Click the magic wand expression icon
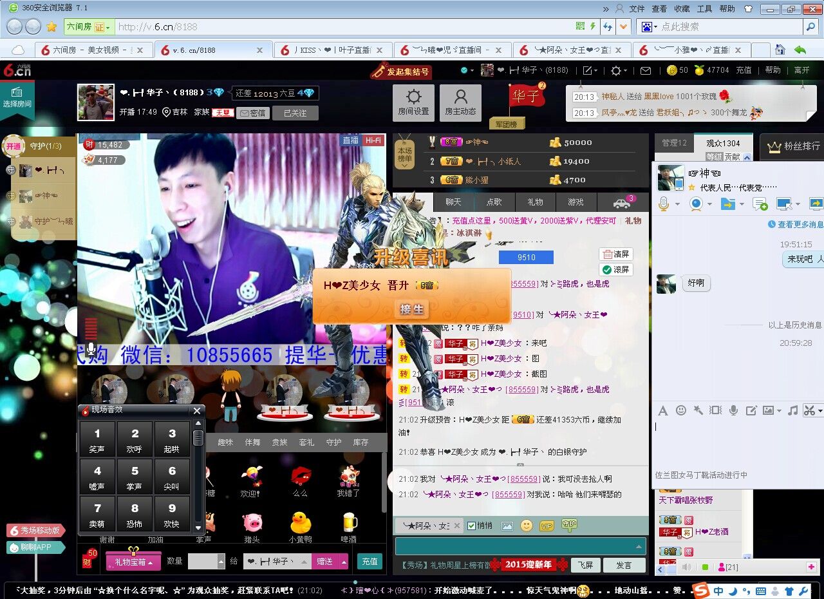 pyautogui.click(x=698, y=410)
